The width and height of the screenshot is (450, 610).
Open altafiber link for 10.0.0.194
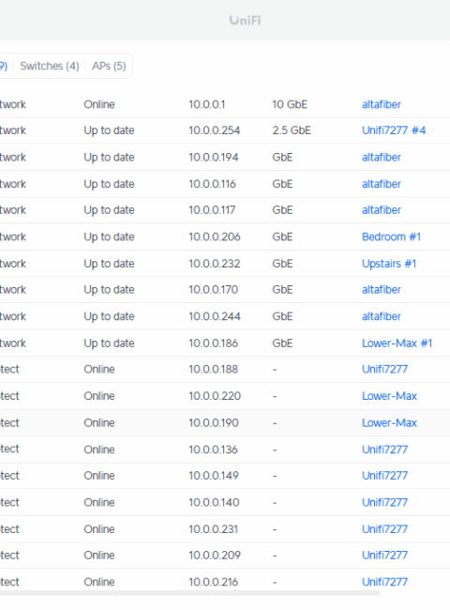coord(382,158)
